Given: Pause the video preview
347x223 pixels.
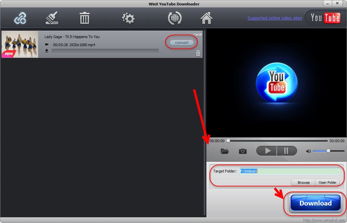Looking at the screenshot, I should (287, 151).
